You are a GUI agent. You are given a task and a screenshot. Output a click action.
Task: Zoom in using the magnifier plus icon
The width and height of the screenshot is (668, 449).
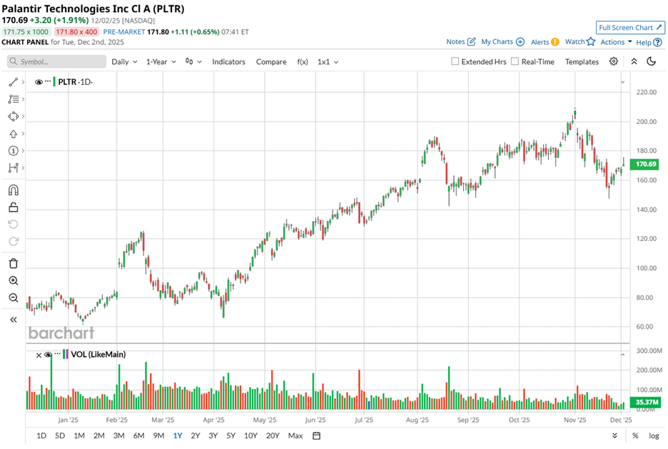click(14, 281)
